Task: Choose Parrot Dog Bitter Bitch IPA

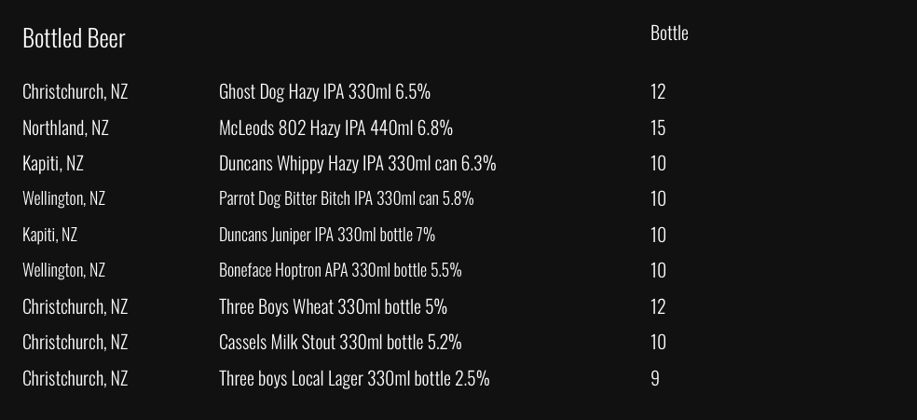Action: click(x=346, y=198)
